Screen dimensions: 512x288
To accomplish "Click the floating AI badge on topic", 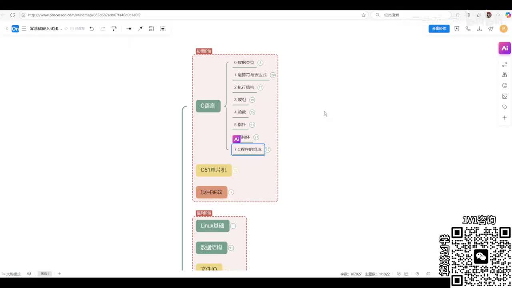I will pos(236,139).
